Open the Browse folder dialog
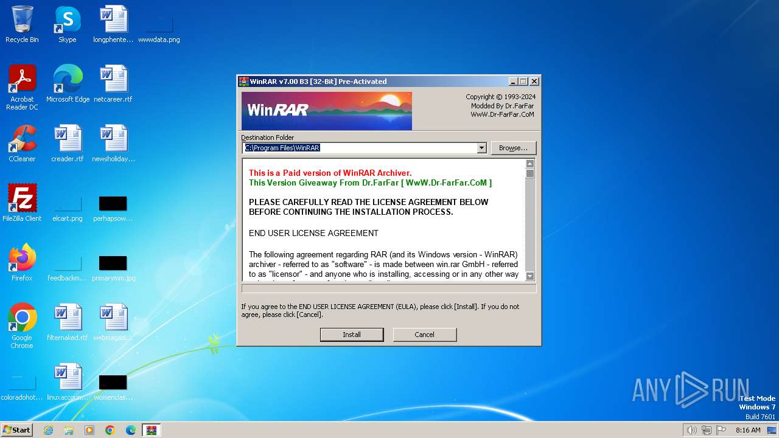 [x=513, y=148]
